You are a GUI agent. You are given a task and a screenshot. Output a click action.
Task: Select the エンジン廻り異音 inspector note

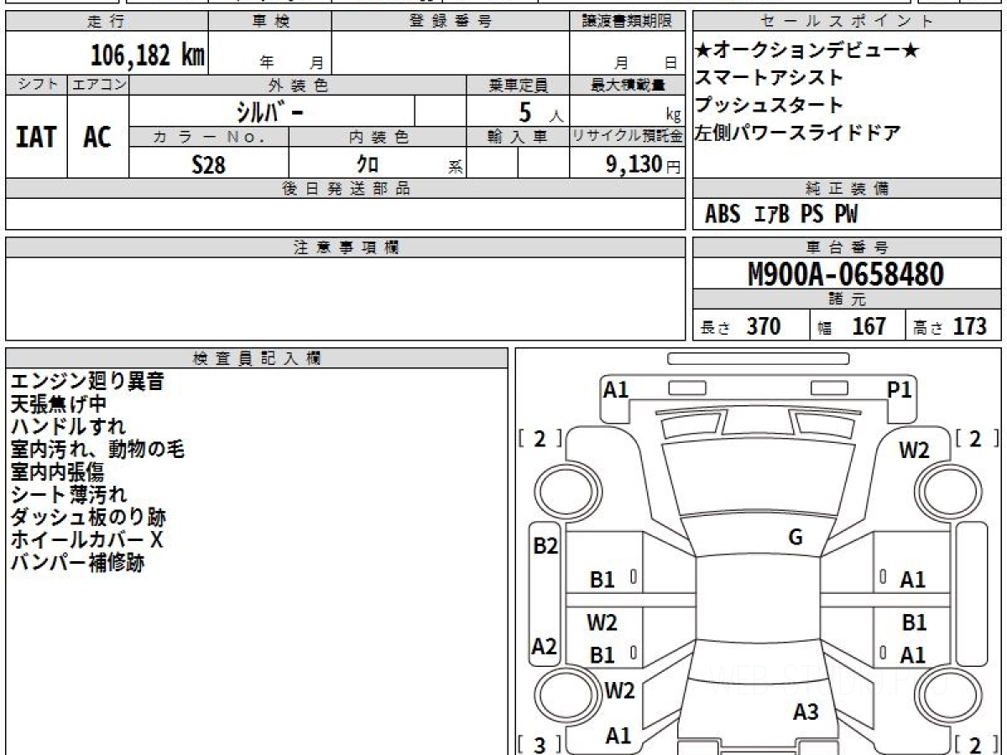(x=87, y=382)
